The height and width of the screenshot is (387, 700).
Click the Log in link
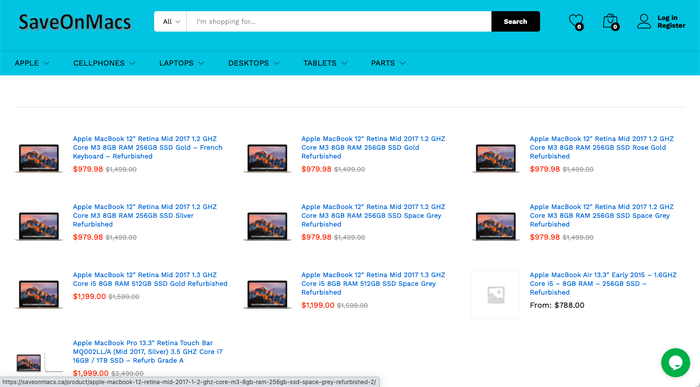(667, 18)
